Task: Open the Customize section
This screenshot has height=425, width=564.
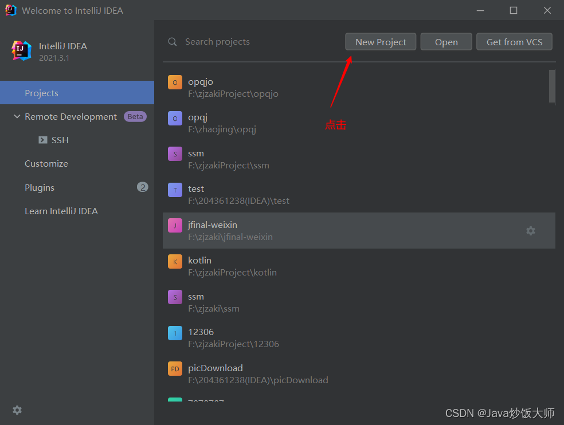Action: tap(46, 164)
